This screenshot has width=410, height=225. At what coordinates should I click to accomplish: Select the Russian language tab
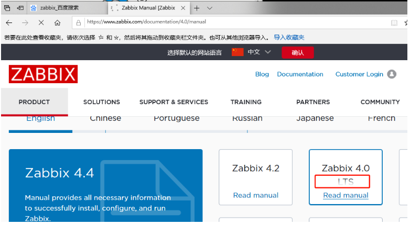(x=247, y=119)
